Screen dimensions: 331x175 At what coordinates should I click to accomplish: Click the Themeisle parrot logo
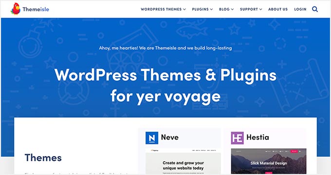pos(16,9)
